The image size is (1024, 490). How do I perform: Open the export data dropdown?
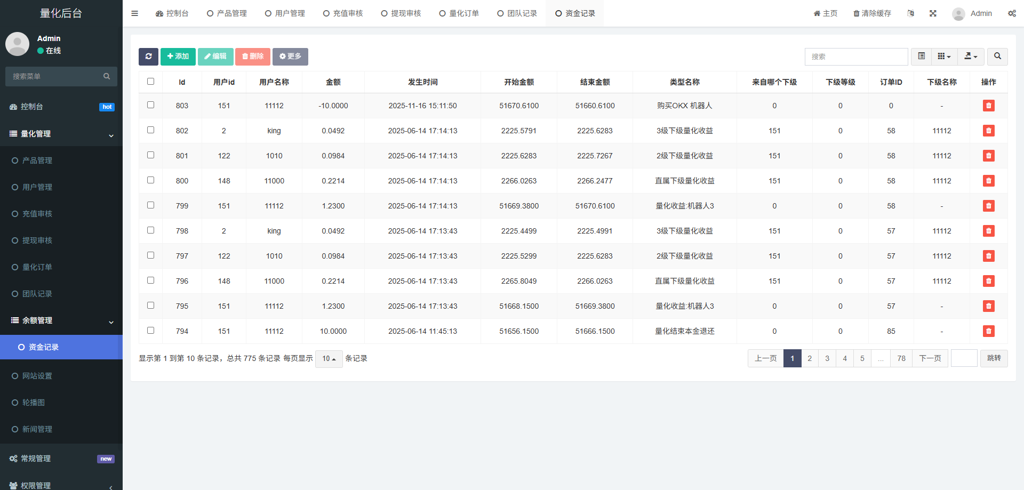971,57
